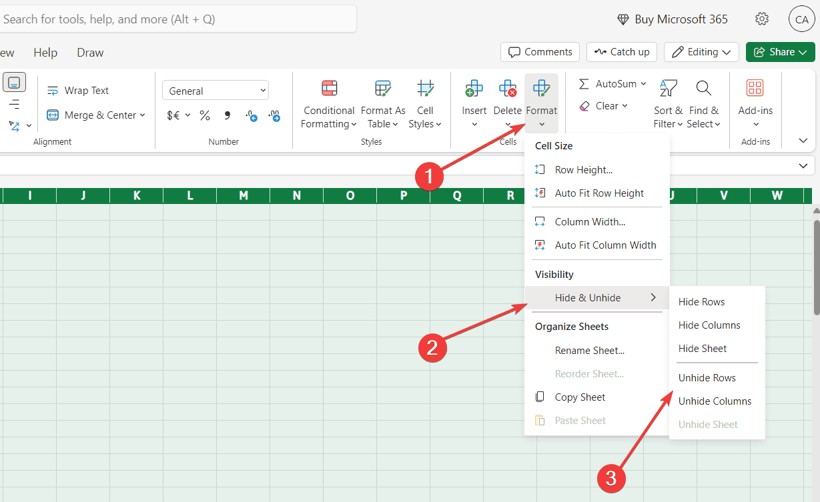Click the Conditional Formatting icon
This screenshot has width=820, height=502.
tap(329, 88)
